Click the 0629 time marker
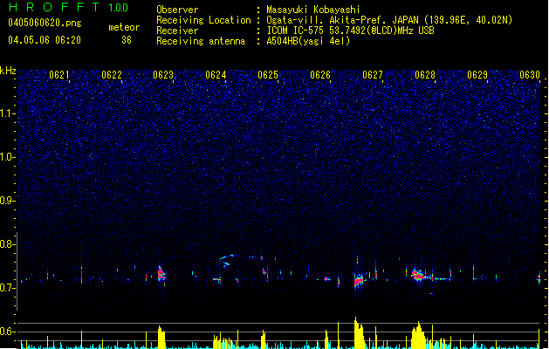The height and width of the screenshot is (349, 549). click(477, 75)
